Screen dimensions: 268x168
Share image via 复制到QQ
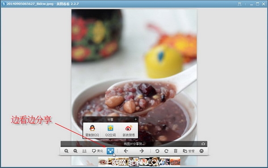tap(92, 131)
